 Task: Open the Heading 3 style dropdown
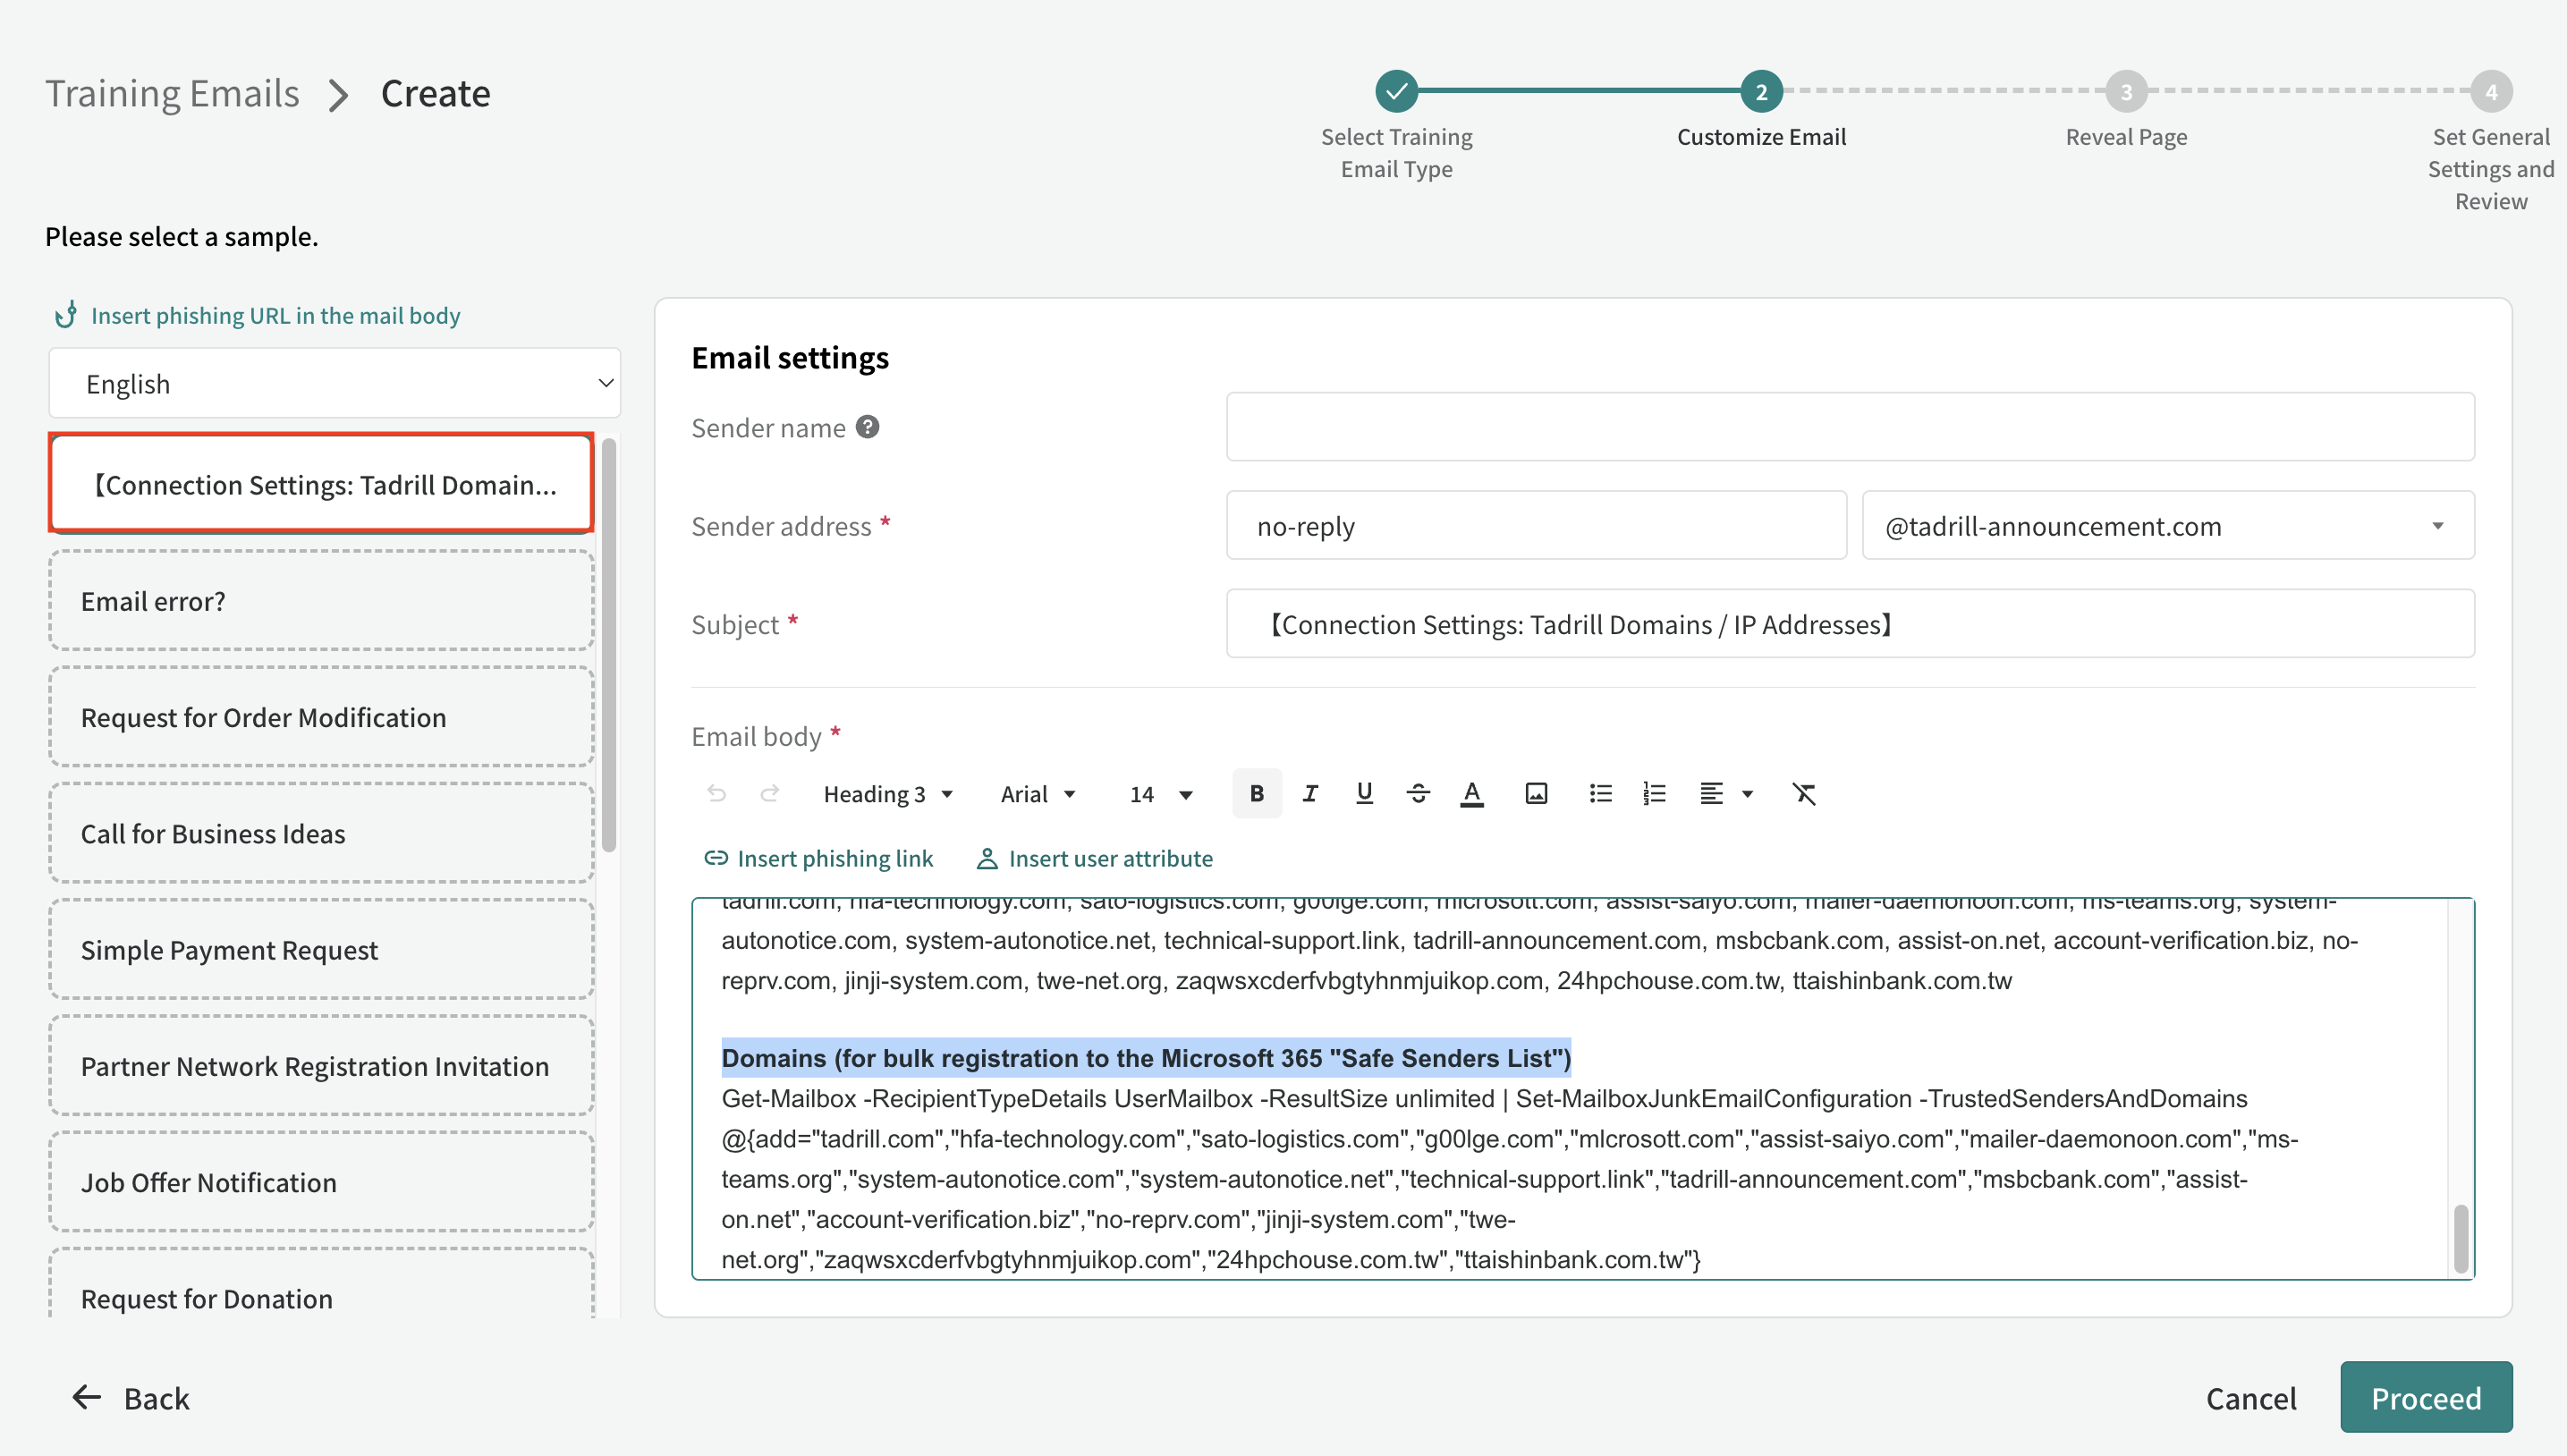[888, 794]
